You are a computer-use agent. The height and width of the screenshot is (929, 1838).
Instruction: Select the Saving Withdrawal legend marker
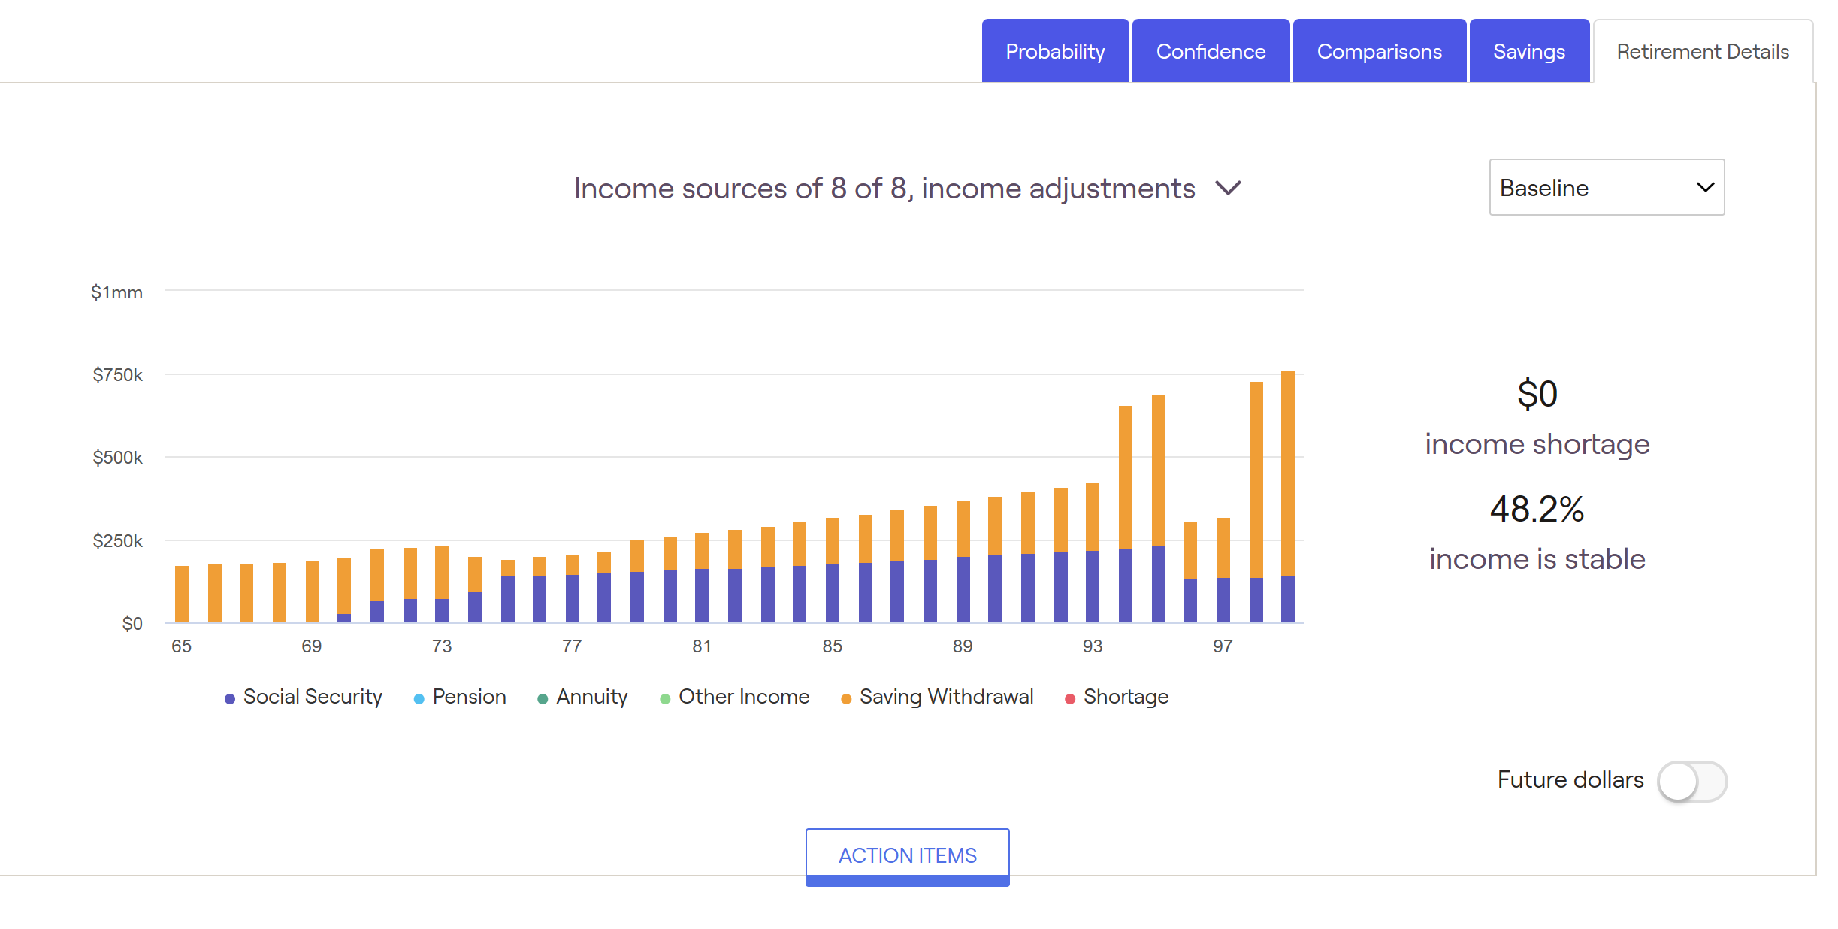point(847,698)
